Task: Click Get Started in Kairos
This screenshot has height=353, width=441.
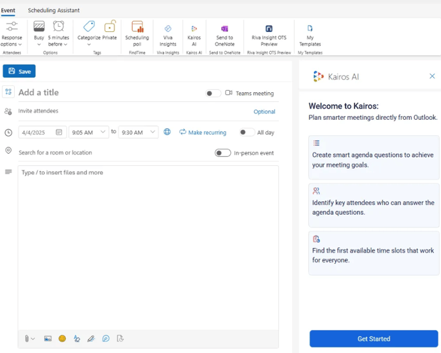Action: click(x=374, y=339)
